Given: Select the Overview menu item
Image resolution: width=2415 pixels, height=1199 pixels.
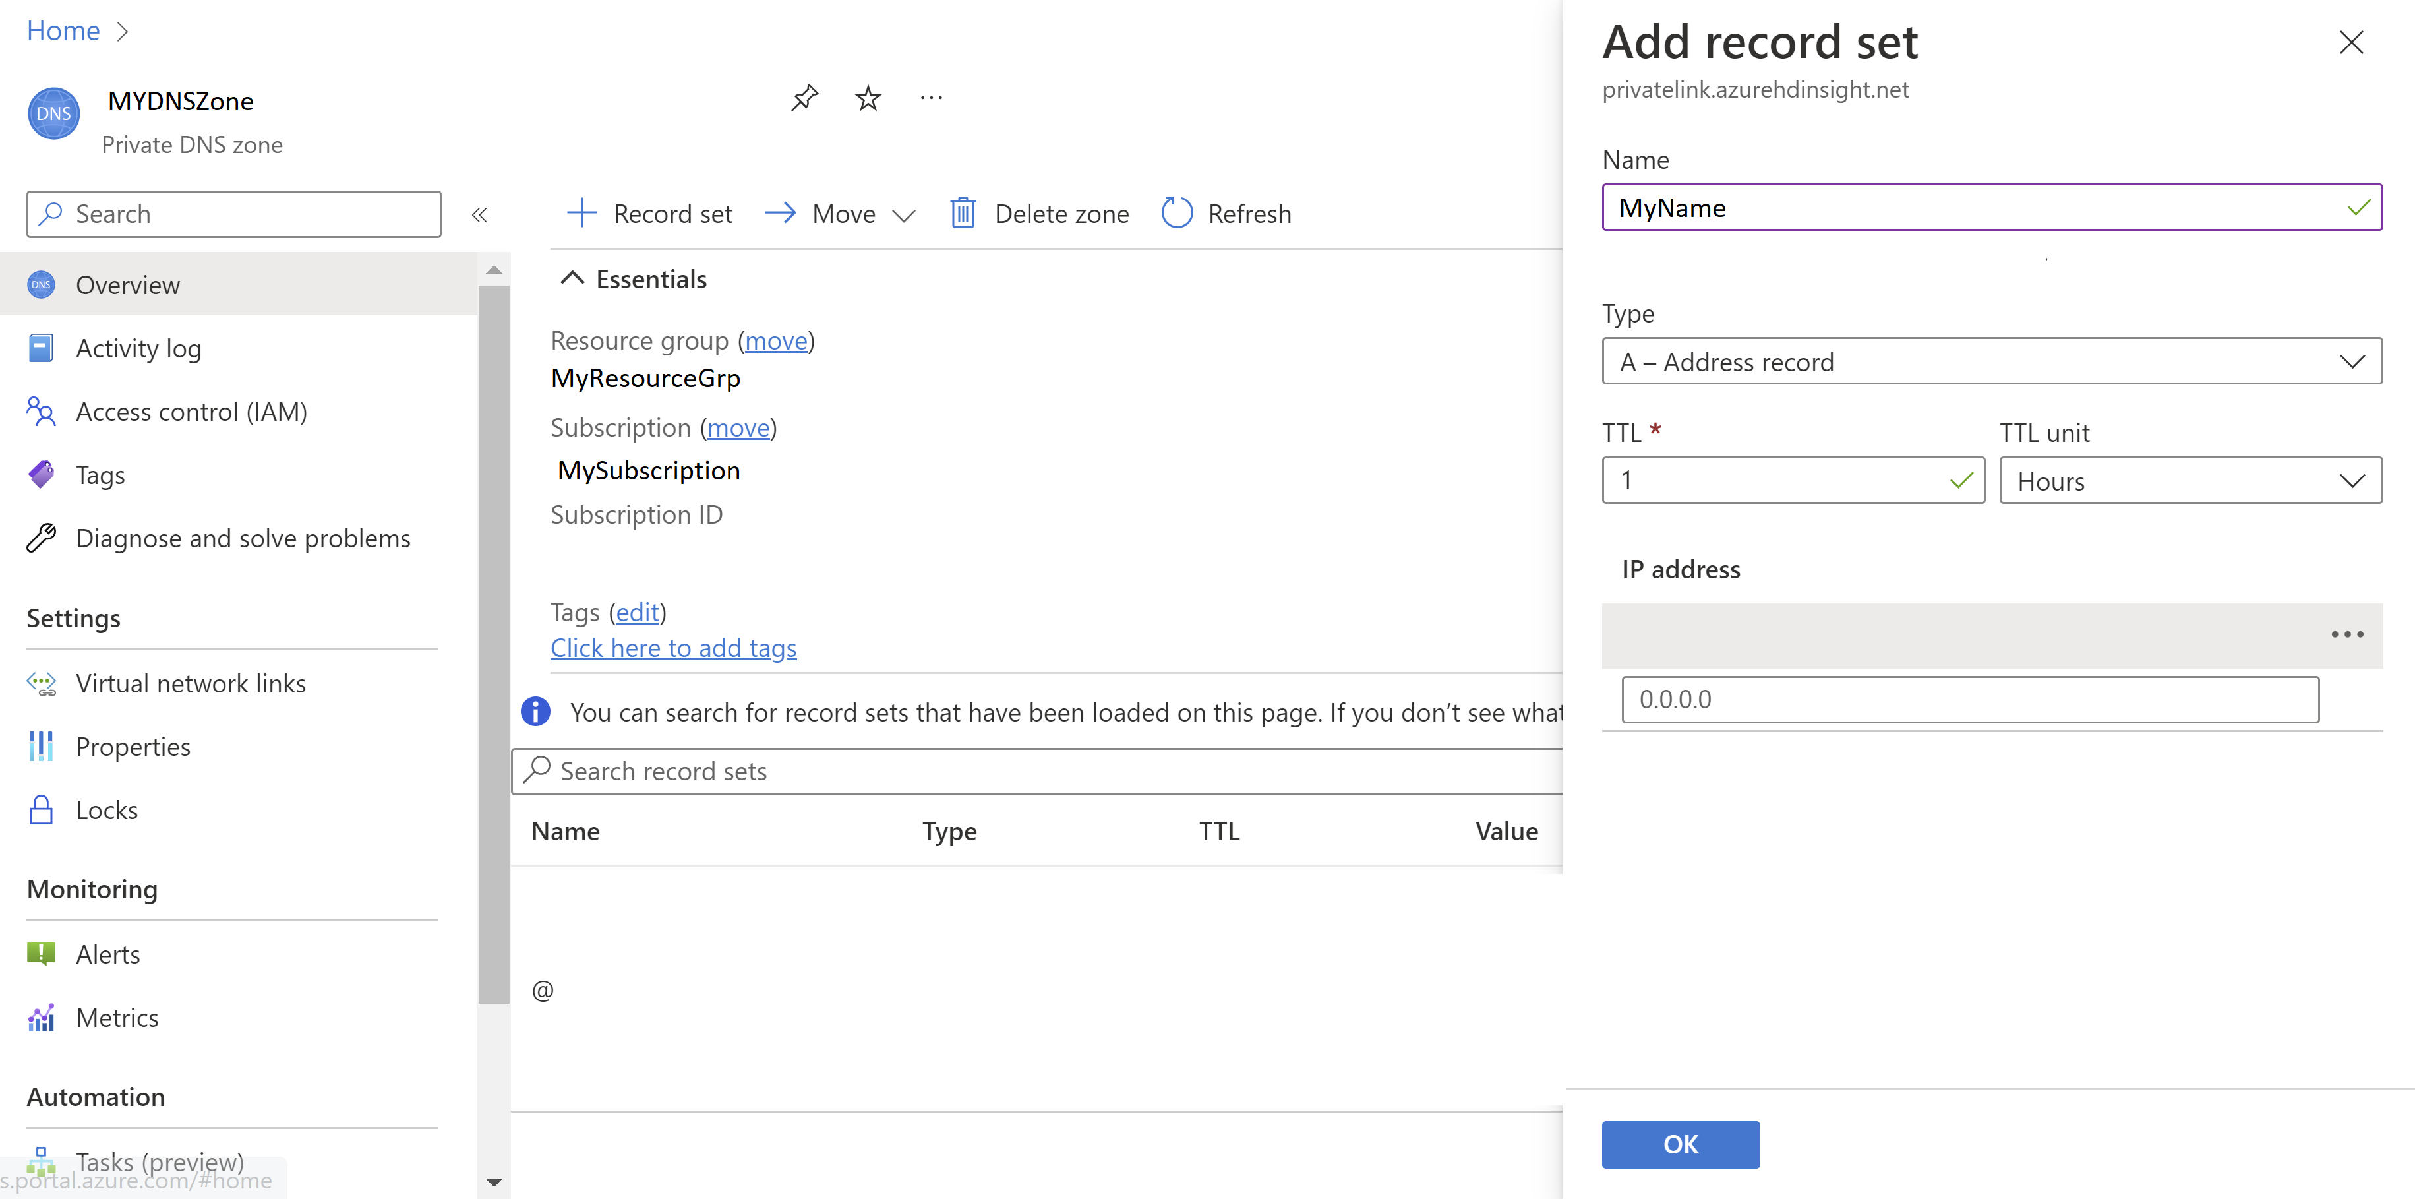Looking at the screenshot, I should coord(128,284).
